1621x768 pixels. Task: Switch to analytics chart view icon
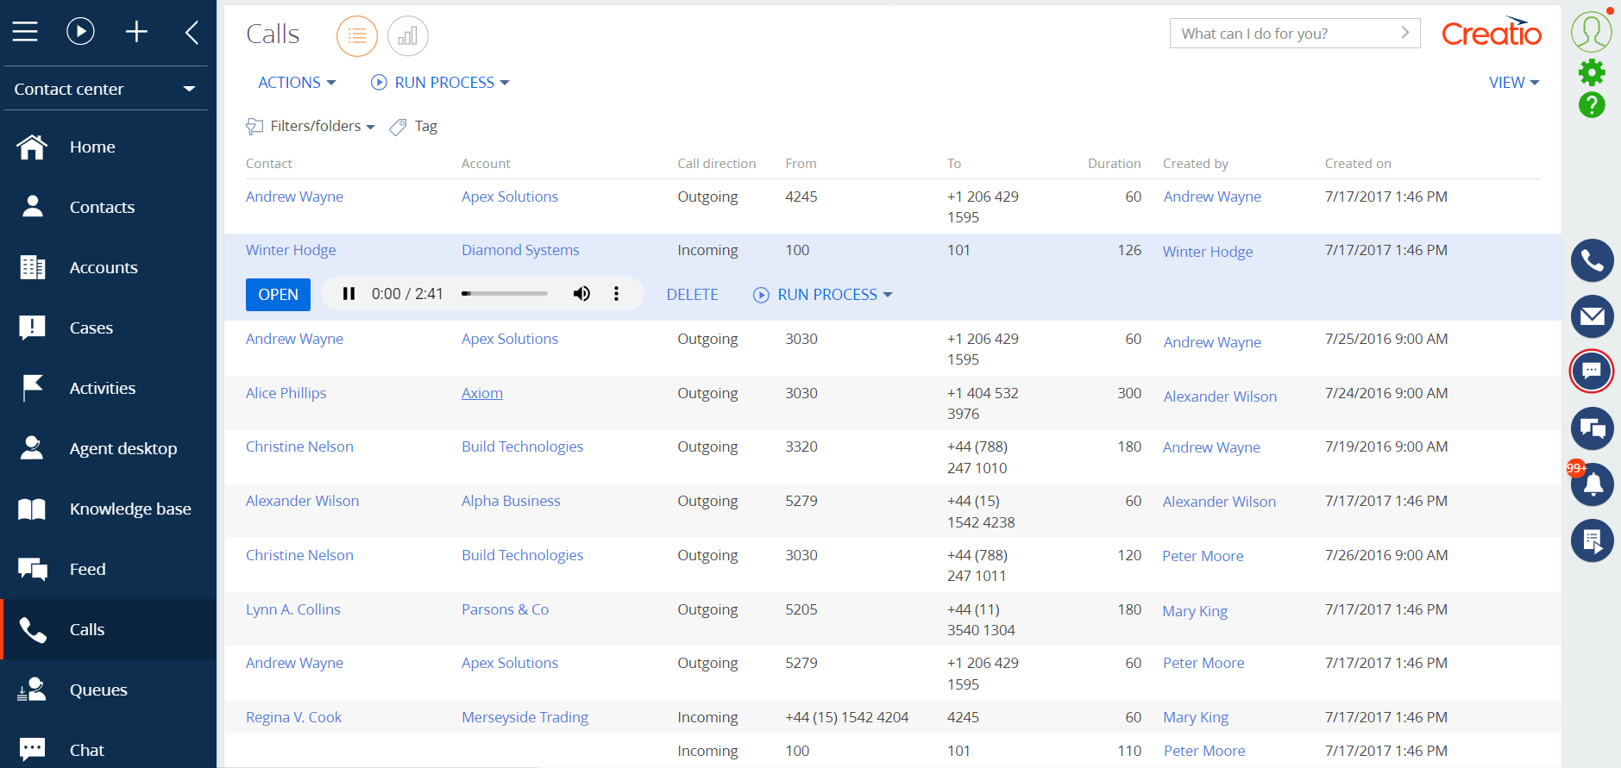[408, 36]
